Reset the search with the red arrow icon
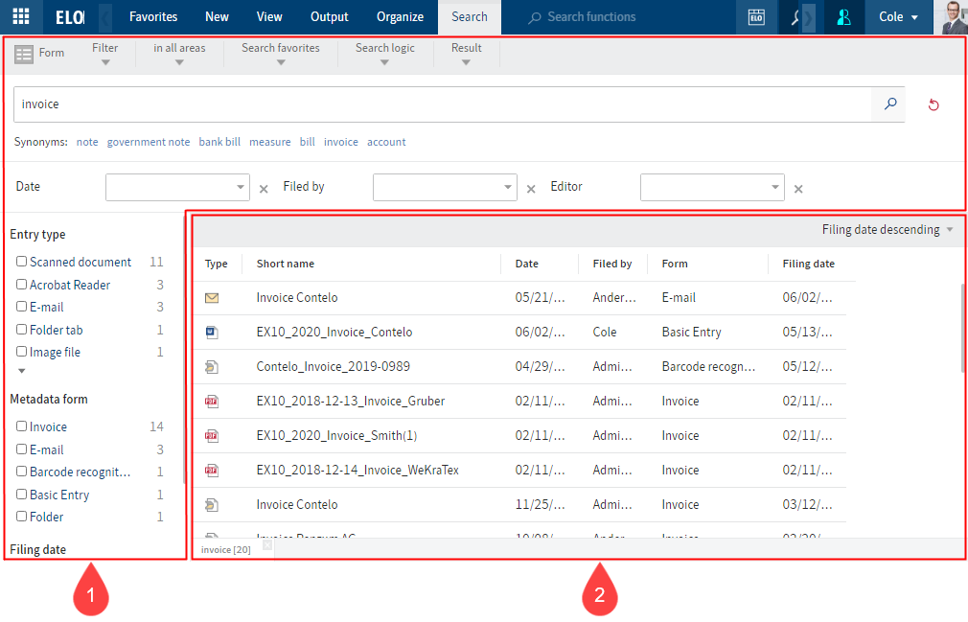The height and width of the screenshot is (622, 968). (933, 104)
